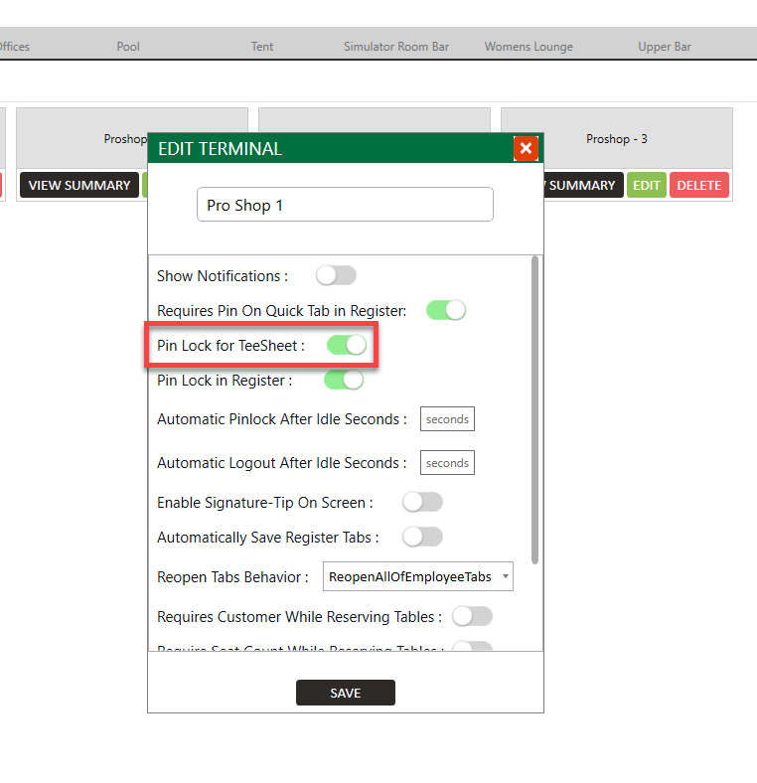Click the EDIT TERMINAL dialog title
The width and height of the screenshot is (757, 783).
coord(220,149)
